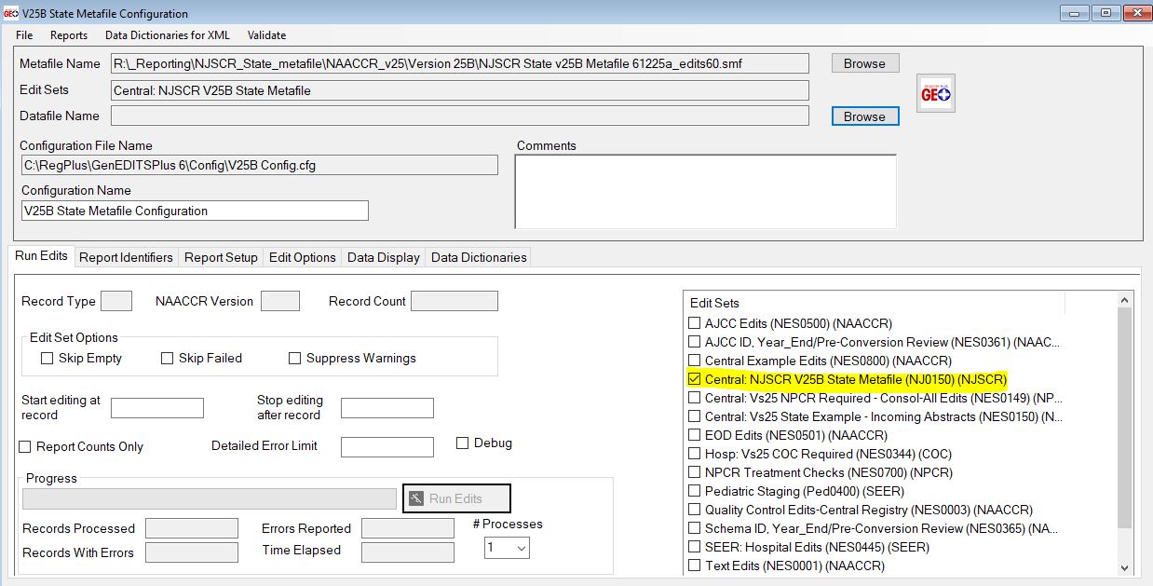The image size is (1153, 586).
Task: Check NPCR Treatment Checks (NES0700) edit set
Action: pyautogui.click(x=694, y=472)
